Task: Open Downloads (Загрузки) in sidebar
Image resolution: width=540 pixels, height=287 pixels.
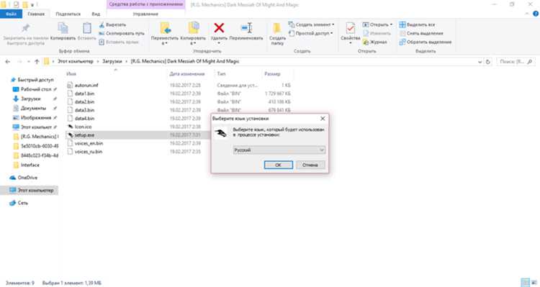Action: tap(27, 99)
